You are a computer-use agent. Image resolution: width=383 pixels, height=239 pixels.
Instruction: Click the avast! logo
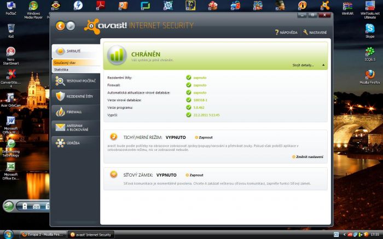pos(106,26)
